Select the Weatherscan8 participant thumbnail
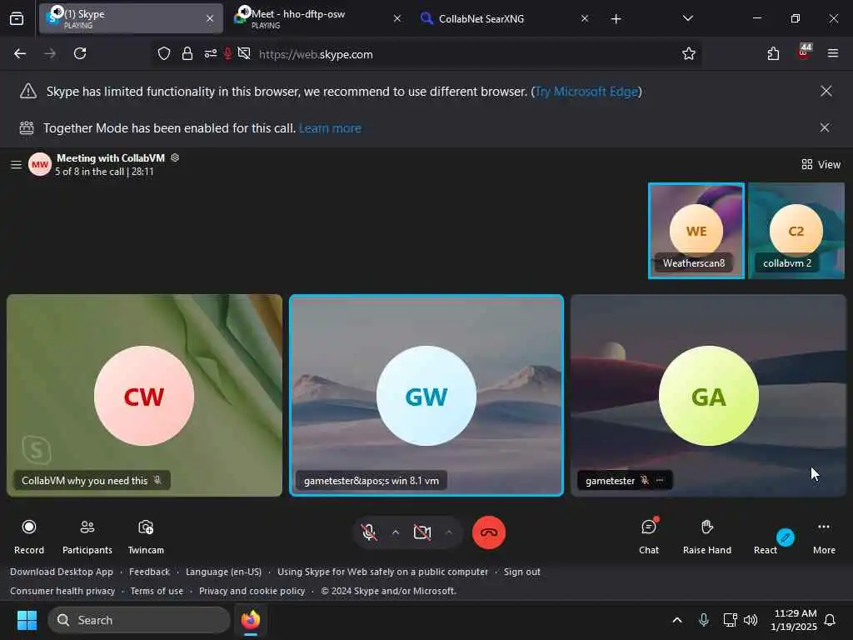The height and width of the screenshot is (640, 853). [x=696, y=231]
